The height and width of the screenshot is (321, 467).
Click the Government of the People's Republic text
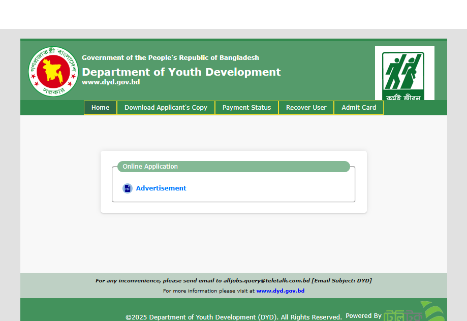click(170, 58)
